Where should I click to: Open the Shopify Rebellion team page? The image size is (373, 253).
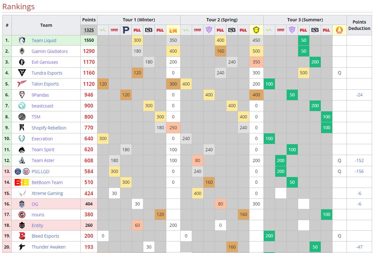[49, 128]
